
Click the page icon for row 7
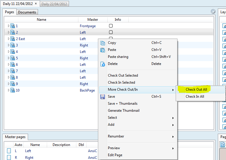[13, 71]
